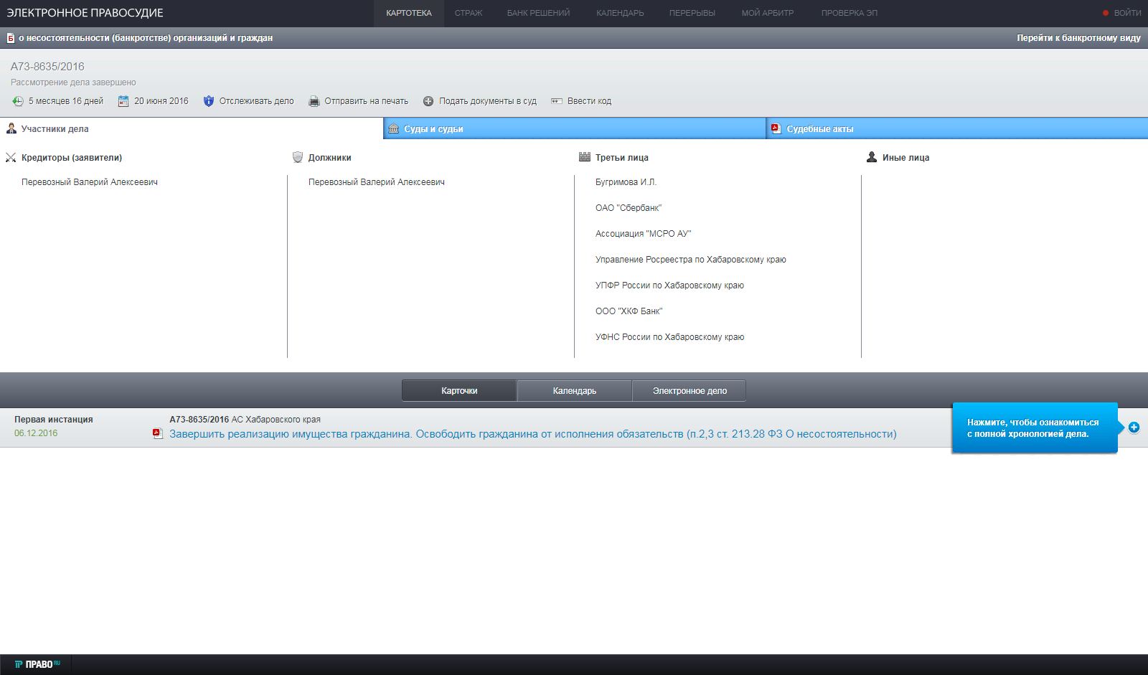Go to Мой арбитр menu item
Viewport: 1148px width, 675px height.
tap(767, 13)
